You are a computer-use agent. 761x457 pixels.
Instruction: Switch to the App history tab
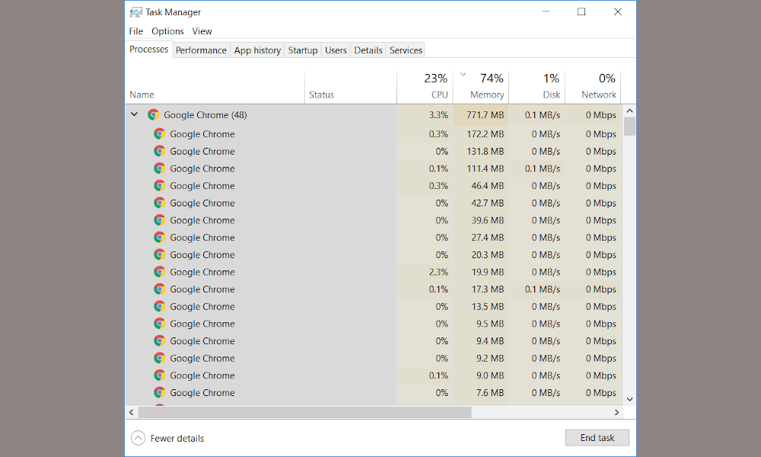(x=257, y=50)
